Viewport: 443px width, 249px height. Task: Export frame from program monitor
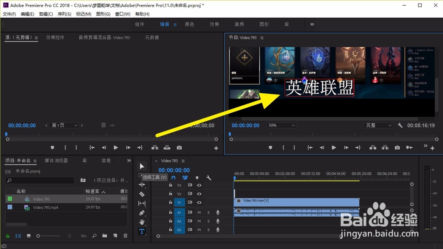click(397, 147)
